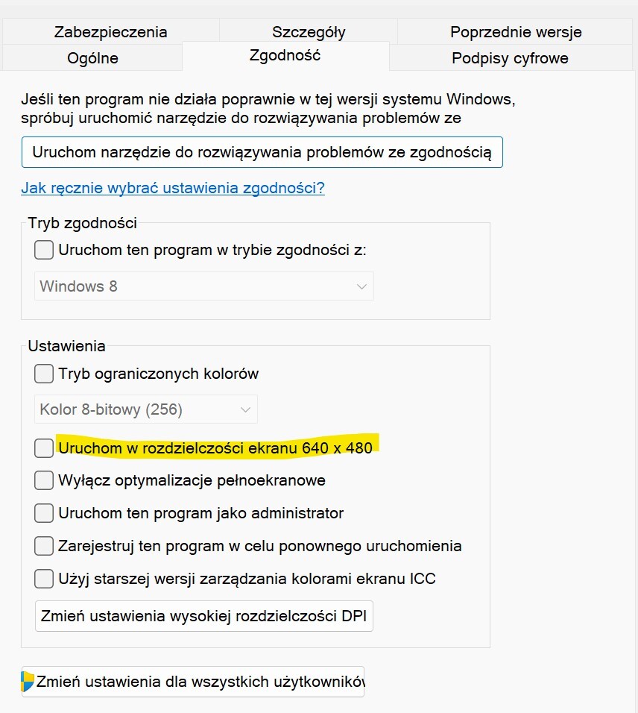Click the shield icon on the all-users button
The width and height of the screenshot is (638, 713).
click(28, 682)
